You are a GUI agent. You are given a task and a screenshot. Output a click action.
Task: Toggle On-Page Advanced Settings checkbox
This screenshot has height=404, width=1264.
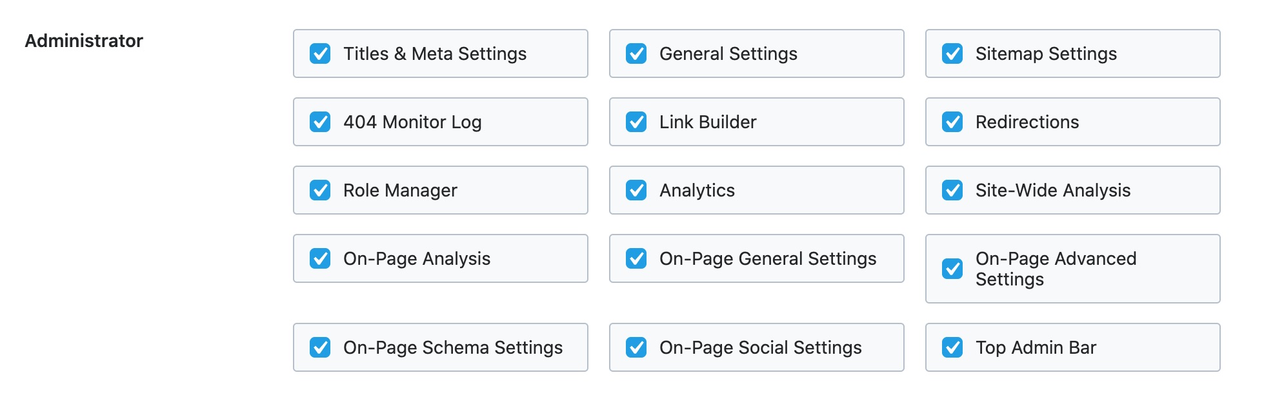pos(952,269)
